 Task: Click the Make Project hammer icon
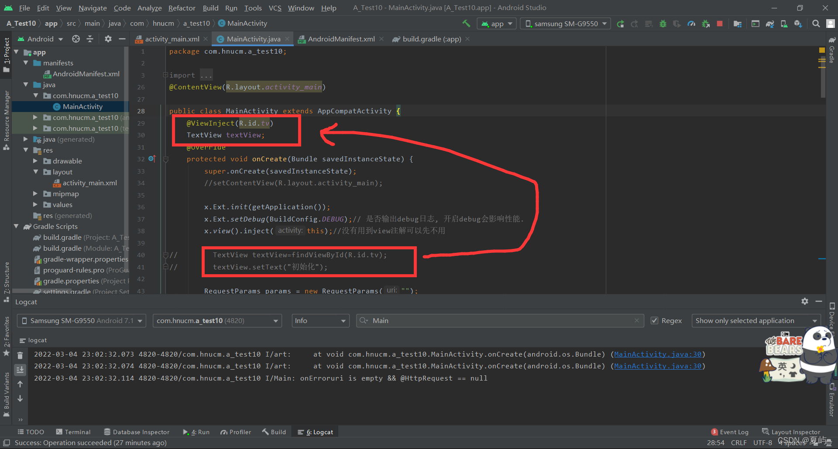coord(466,24)
